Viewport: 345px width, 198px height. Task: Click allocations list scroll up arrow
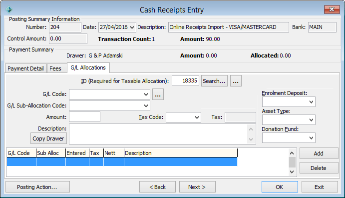coord(292,153)
